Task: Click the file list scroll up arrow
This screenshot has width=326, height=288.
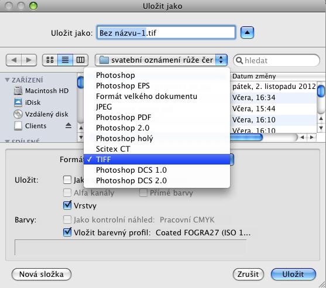Action: coord(321,119)
